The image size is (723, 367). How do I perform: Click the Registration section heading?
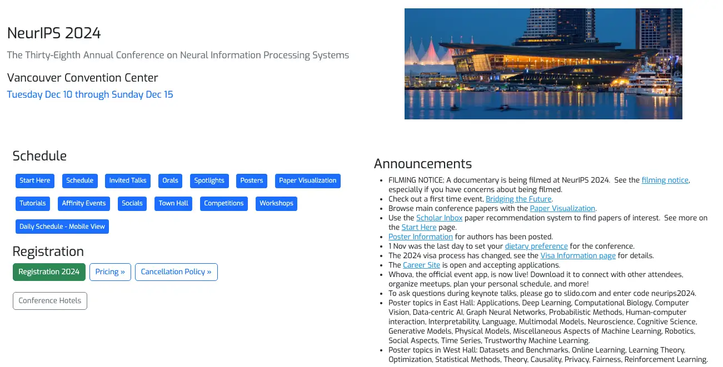tap(48, 252)
